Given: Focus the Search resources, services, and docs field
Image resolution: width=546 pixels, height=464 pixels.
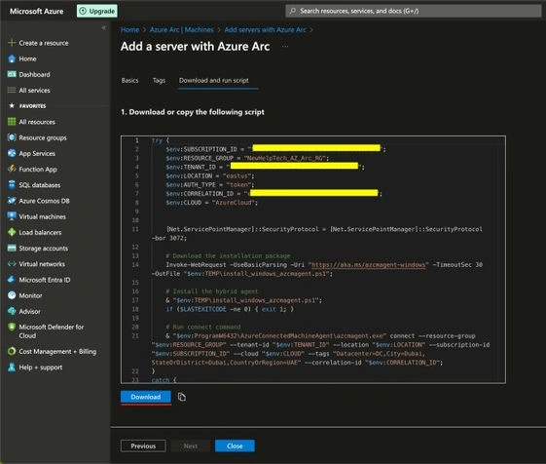Looking at the screenshot, I should point(414,11).
